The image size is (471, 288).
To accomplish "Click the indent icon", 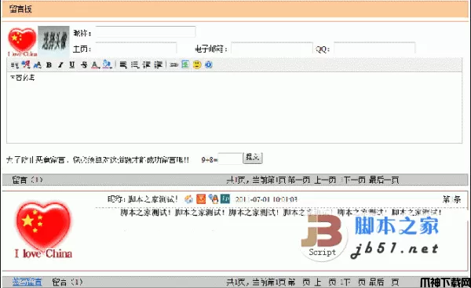I will (159, 64).
